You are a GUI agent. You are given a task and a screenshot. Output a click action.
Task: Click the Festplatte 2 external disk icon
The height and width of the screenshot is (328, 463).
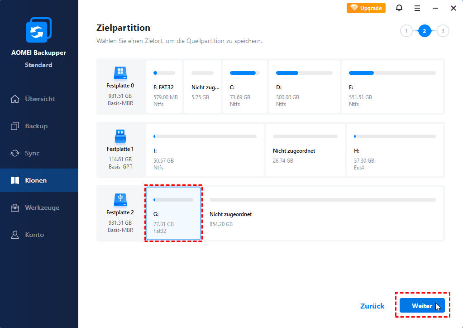[120, 200]
